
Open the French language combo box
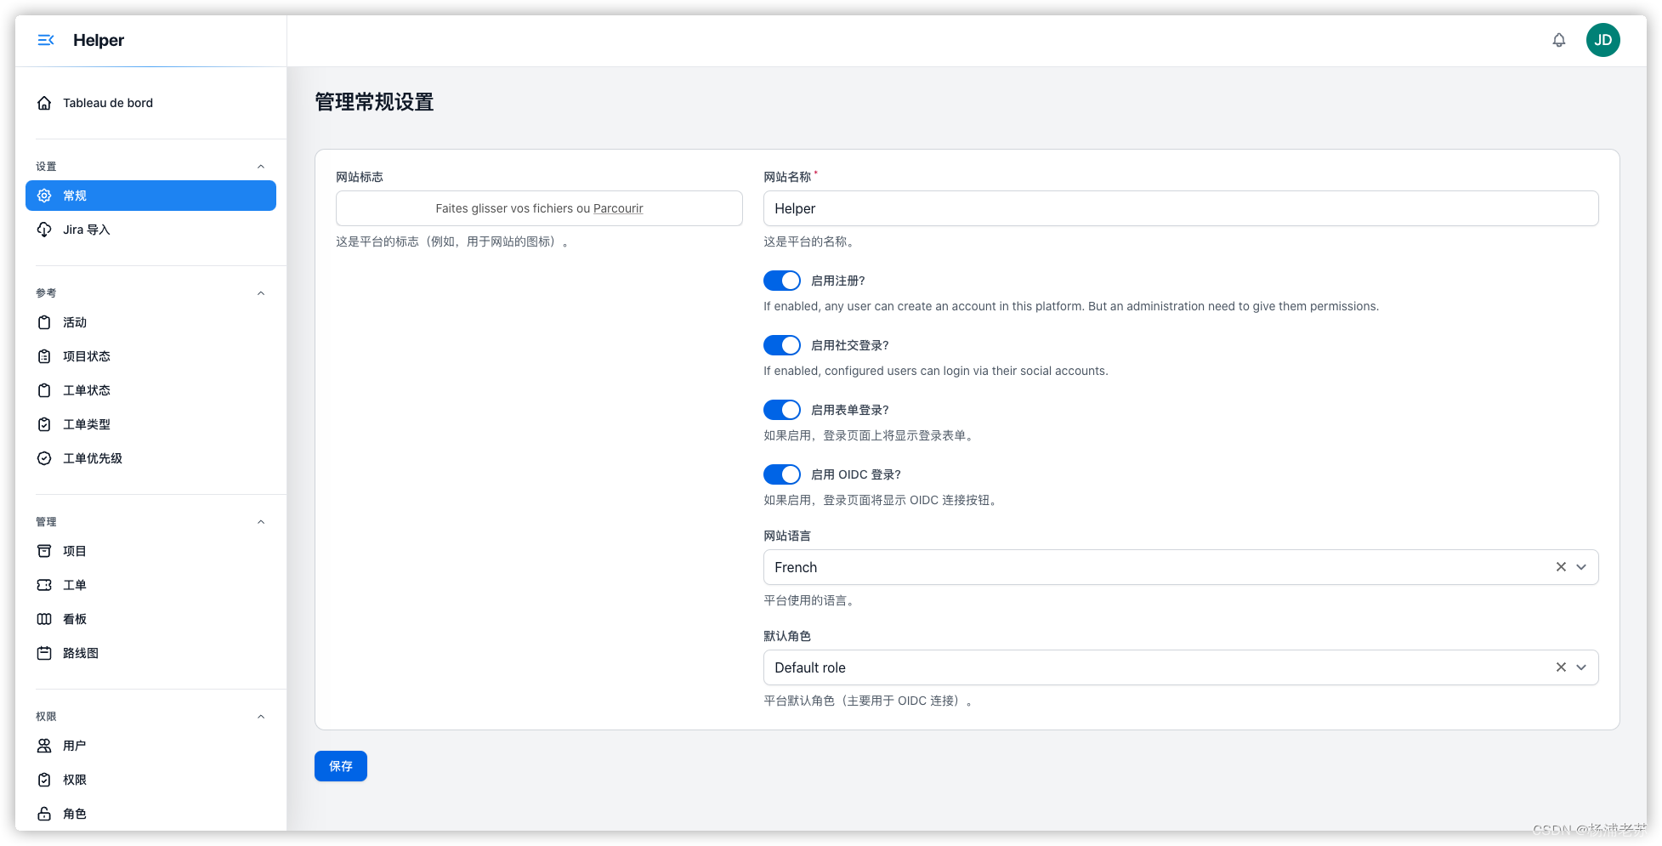coord(1181,567)
